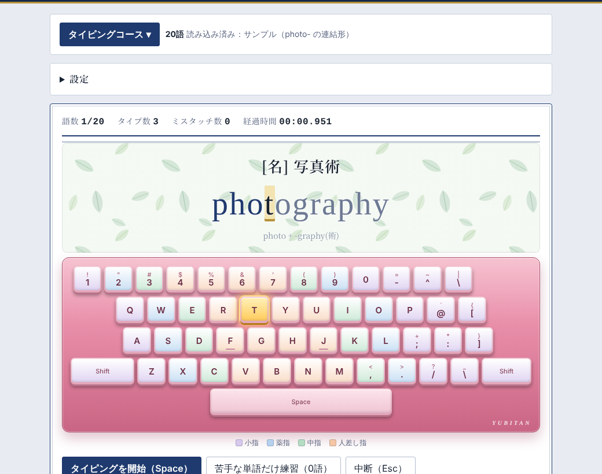Click the number 3 key
602x474 pixels.
[149, 279]
